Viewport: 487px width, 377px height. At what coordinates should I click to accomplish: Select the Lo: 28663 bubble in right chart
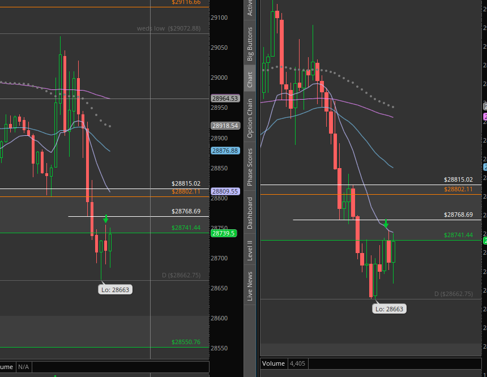point(389,309)
